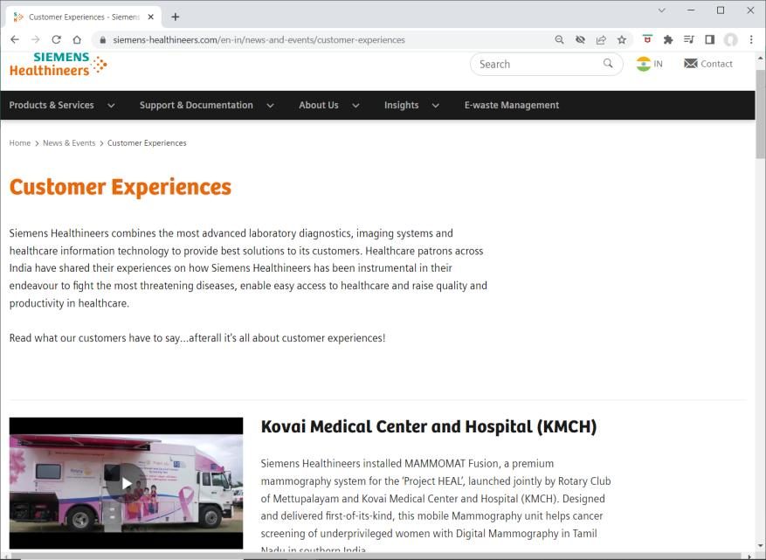View site information lock icon
Screen dimensions: 766x560
(102, 40)
